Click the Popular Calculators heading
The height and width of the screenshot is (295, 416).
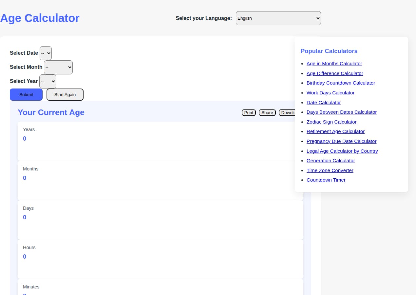329,51
